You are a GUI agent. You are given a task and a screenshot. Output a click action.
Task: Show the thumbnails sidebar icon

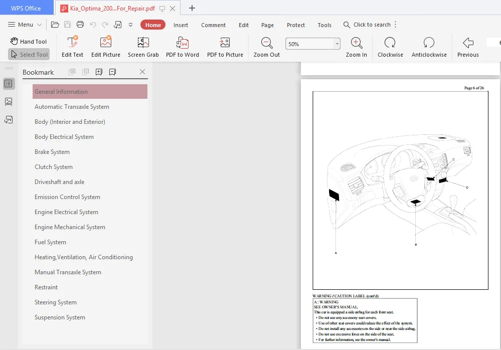point(9,102)
